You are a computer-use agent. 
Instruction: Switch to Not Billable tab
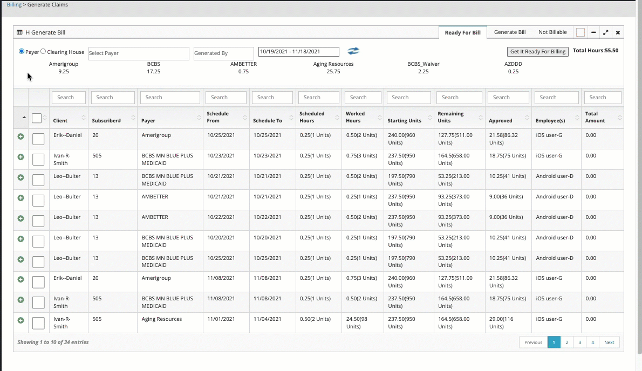(552, 32)
